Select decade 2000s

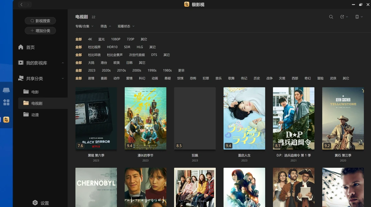137,70
